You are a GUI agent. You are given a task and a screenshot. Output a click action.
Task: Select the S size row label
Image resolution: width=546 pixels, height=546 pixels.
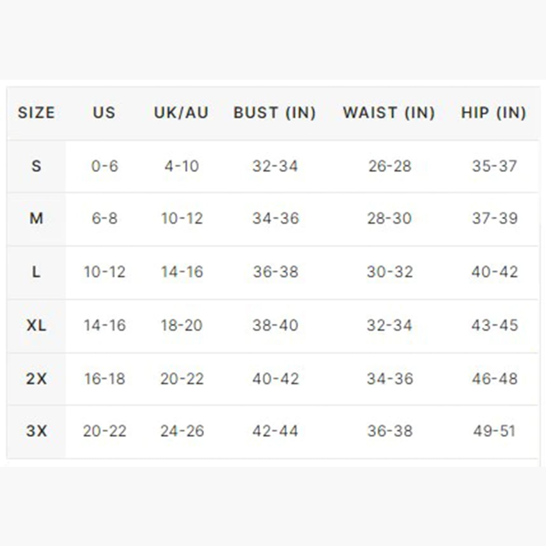(36, 166)
